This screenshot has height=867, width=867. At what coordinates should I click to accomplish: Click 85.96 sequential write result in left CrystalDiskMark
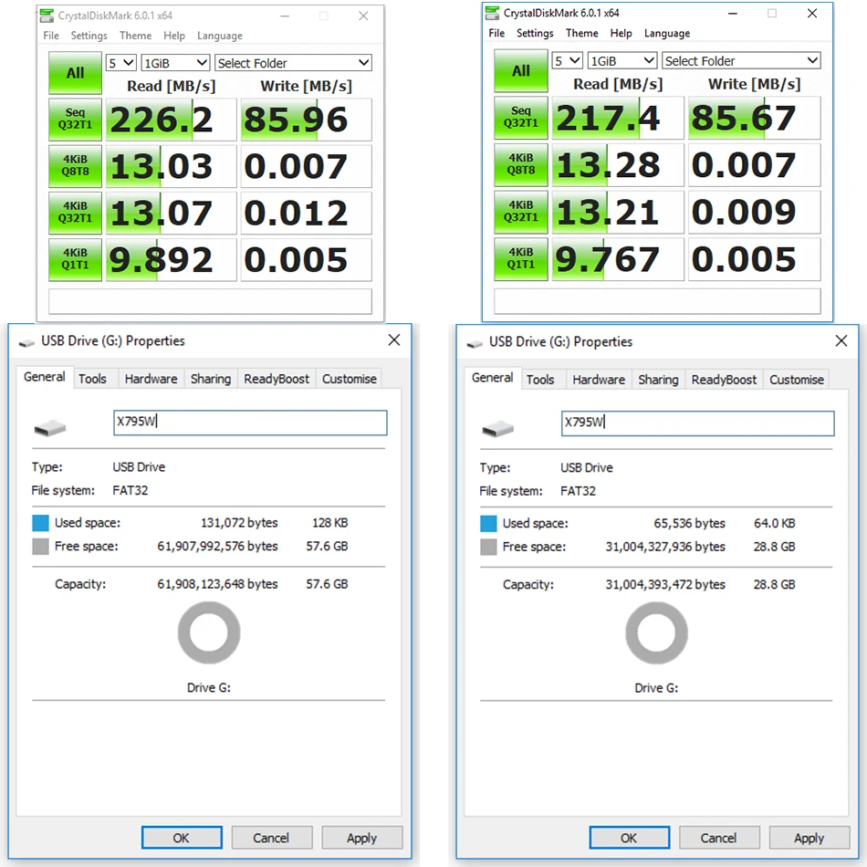[x=307, y=120]
